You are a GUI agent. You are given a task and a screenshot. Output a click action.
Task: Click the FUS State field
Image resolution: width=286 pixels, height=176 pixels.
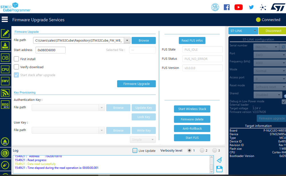[202, 50]
